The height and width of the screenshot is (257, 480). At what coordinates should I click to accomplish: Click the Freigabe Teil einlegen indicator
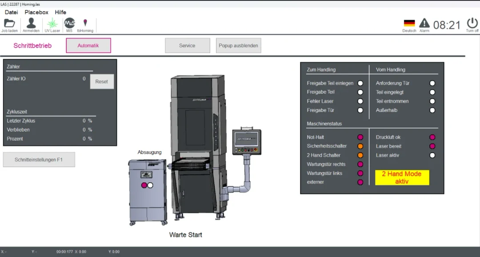[360, 83]
